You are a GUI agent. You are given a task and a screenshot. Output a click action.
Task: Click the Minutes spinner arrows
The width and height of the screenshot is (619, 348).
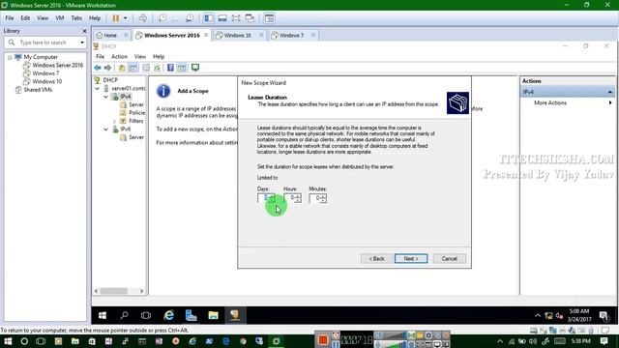323,198
